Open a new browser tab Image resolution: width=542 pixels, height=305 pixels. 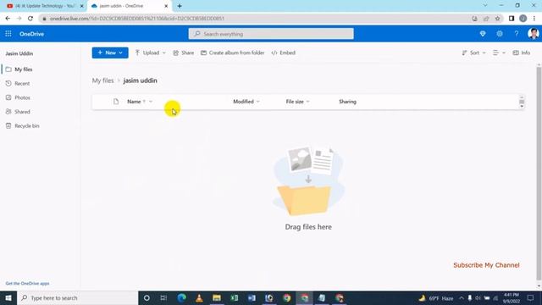click(x=180, y=6)
